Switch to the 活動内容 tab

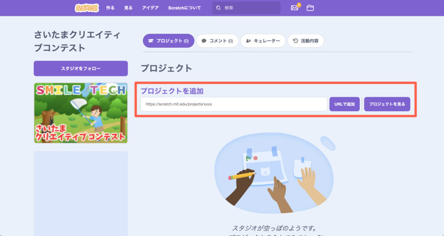pos(306,41)
